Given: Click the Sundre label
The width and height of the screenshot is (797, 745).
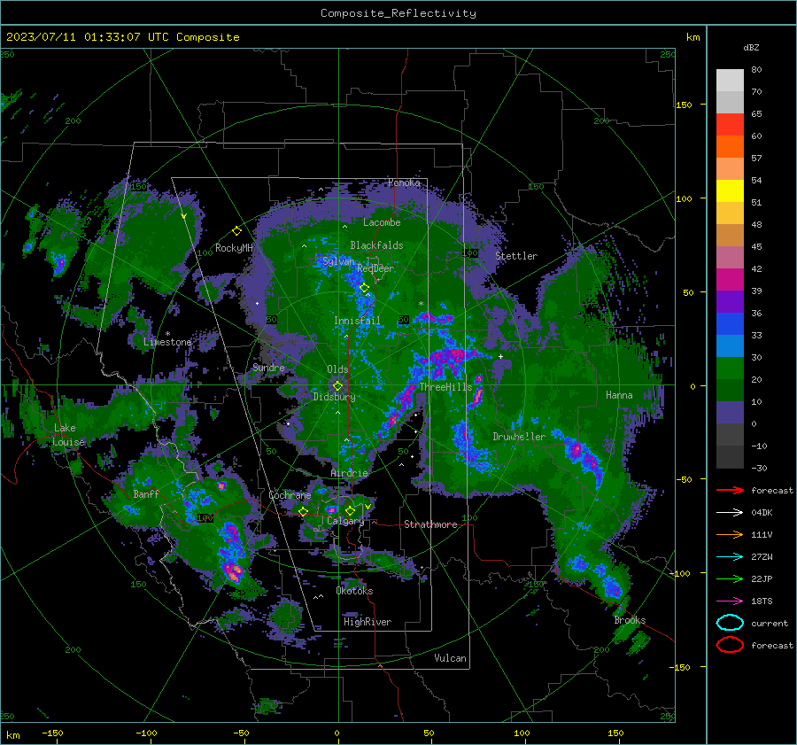Looking at the screenshot, I should (x=268, y=367).
